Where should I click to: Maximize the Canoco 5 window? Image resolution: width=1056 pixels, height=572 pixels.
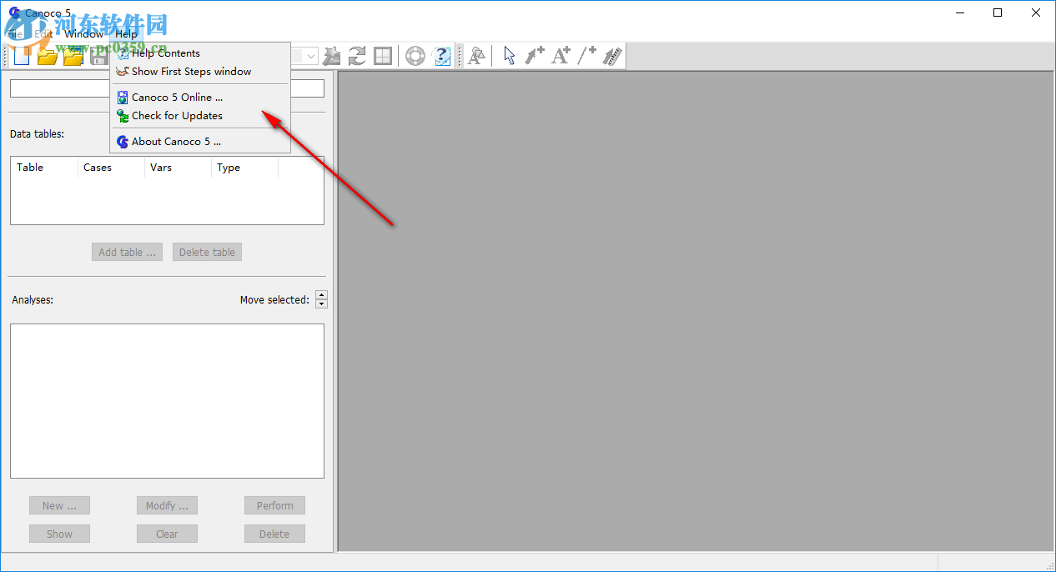click(998, 13)
